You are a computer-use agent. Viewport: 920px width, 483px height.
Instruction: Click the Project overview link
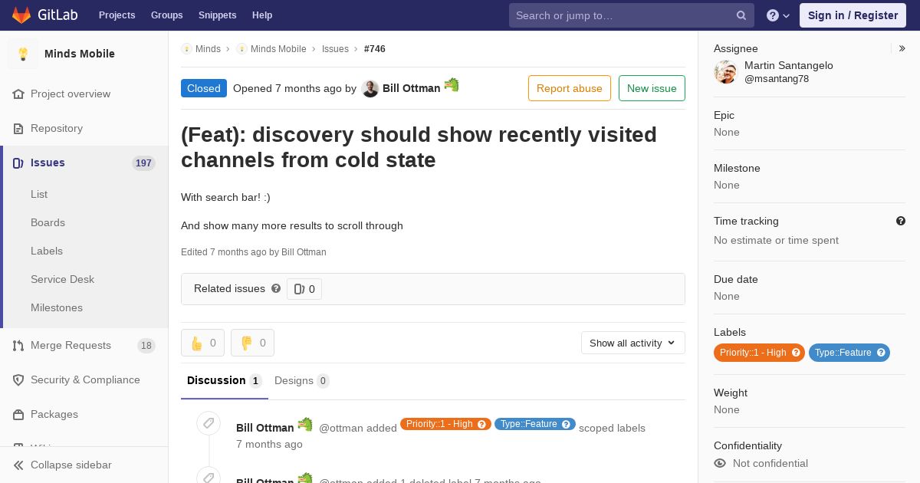click(x=71, y=94)
